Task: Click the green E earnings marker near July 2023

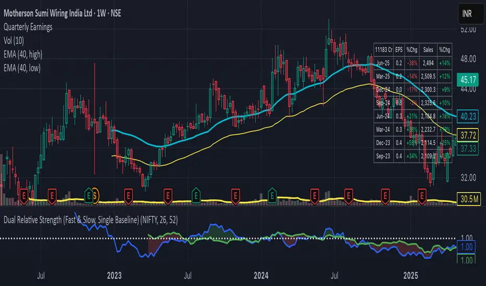Action: (x=196, y=196)
